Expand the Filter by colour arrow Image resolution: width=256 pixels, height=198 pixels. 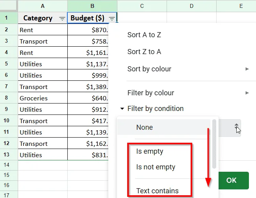pos(247,93)
